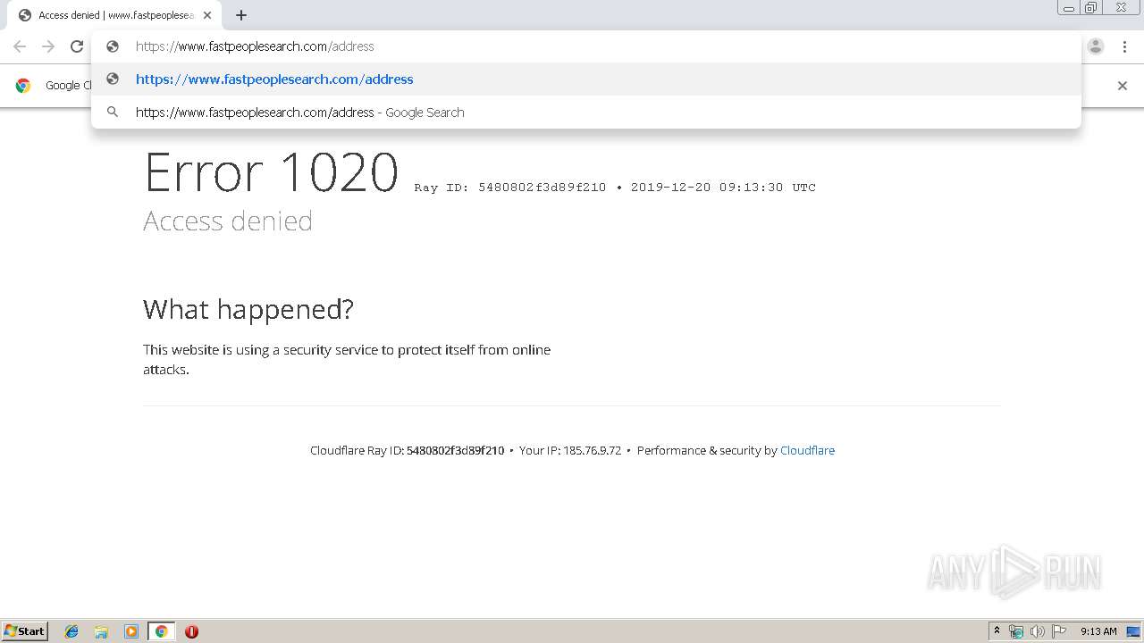Image resolution: width=1144 pixels, height=643 pixels.
Task: Click the globe icon in URL suggestion
Action: (x=113, y=79)
